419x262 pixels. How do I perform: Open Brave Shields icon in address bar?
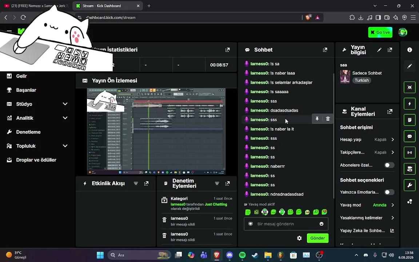pyautogui.click(x=308, y=17)
